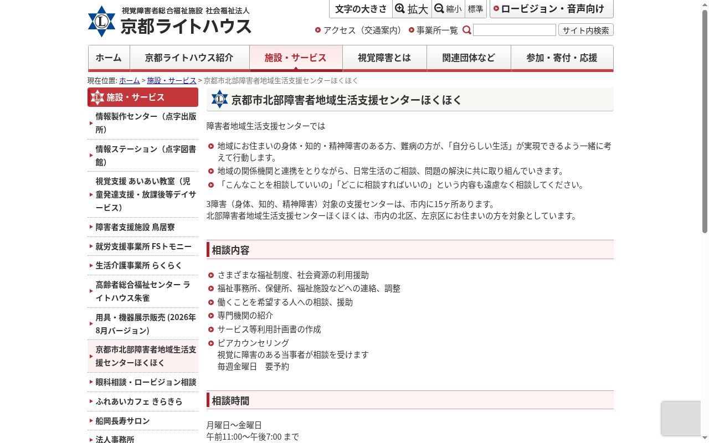Click ホーム breadcrumb link
The height and width of the screenshot is (443, 709).
point(130,80)
